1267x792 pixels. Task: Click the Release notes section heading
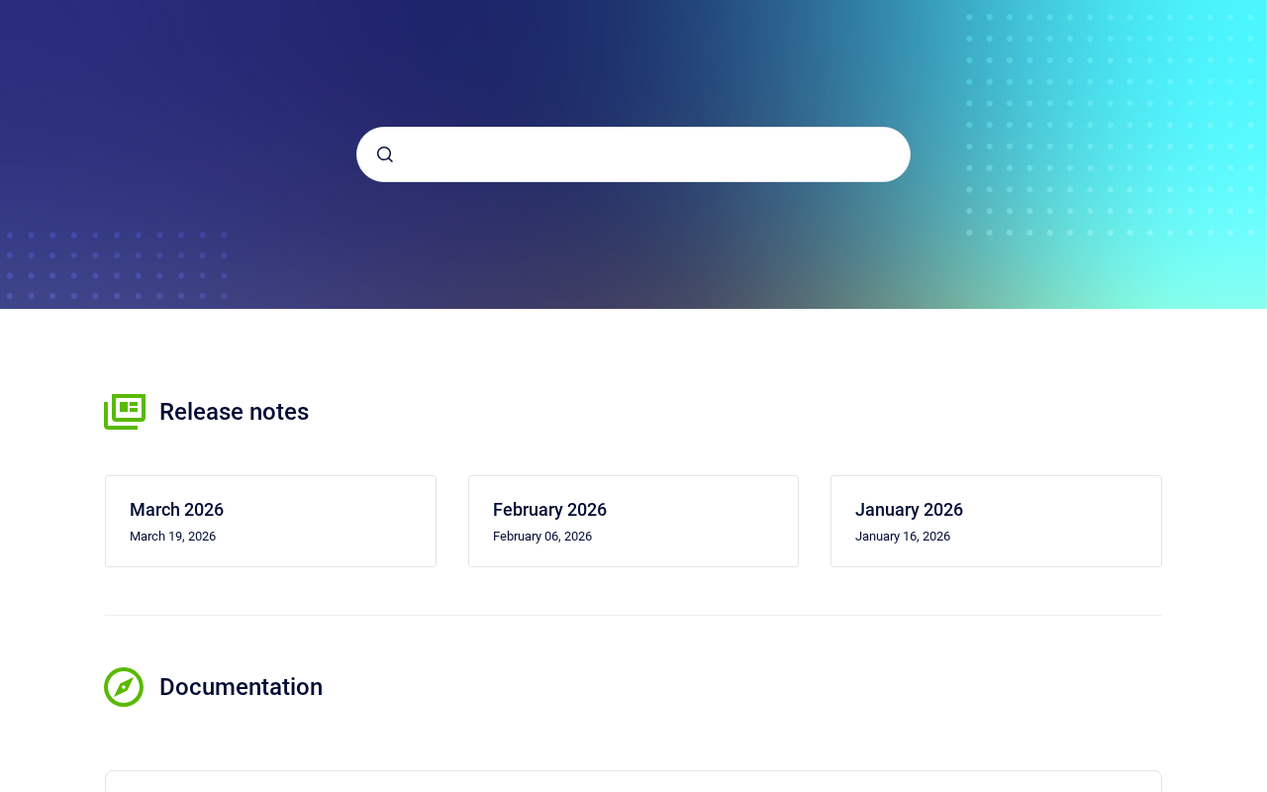point(234,412)
